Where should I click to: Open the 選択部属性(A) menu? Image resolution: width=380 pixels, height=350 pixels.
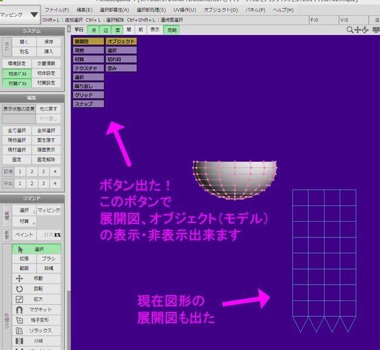(x=114, y=10)
